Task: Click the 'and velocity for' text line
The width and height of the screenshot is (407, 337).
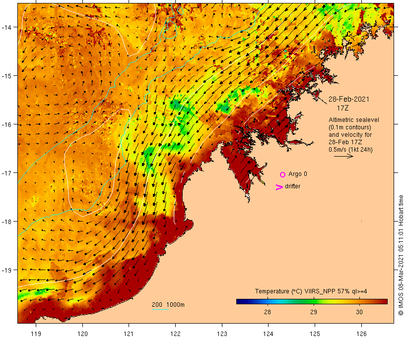Action: click(x=350, y=134)
